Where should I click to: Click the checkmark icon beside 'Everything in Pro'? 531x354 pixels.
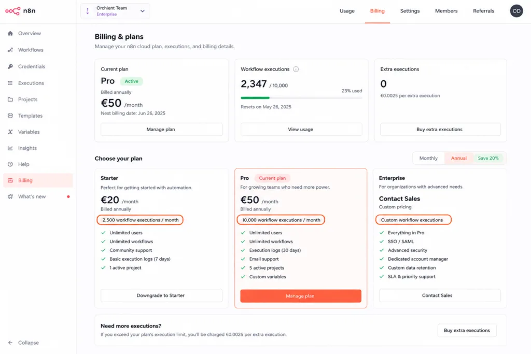pyautogui.click(x=382, y=233)
